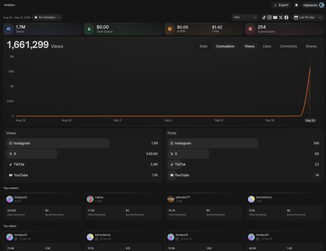
Task: Open the 46.0K views top video card
Action: pyautogui.click(x=284, y=241)
